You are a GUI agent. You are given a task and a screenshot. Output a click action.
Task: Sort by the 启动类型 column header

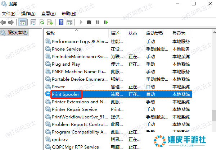coord(157,33)
